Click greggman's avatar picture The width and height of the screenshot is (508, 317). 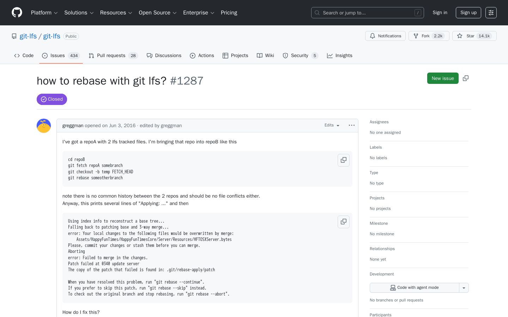point(44,126)
